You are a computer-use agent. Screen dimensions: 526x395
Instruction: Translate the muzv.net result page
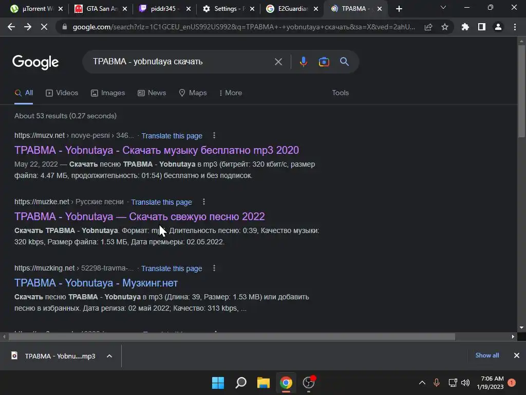(x=172, y=136)
